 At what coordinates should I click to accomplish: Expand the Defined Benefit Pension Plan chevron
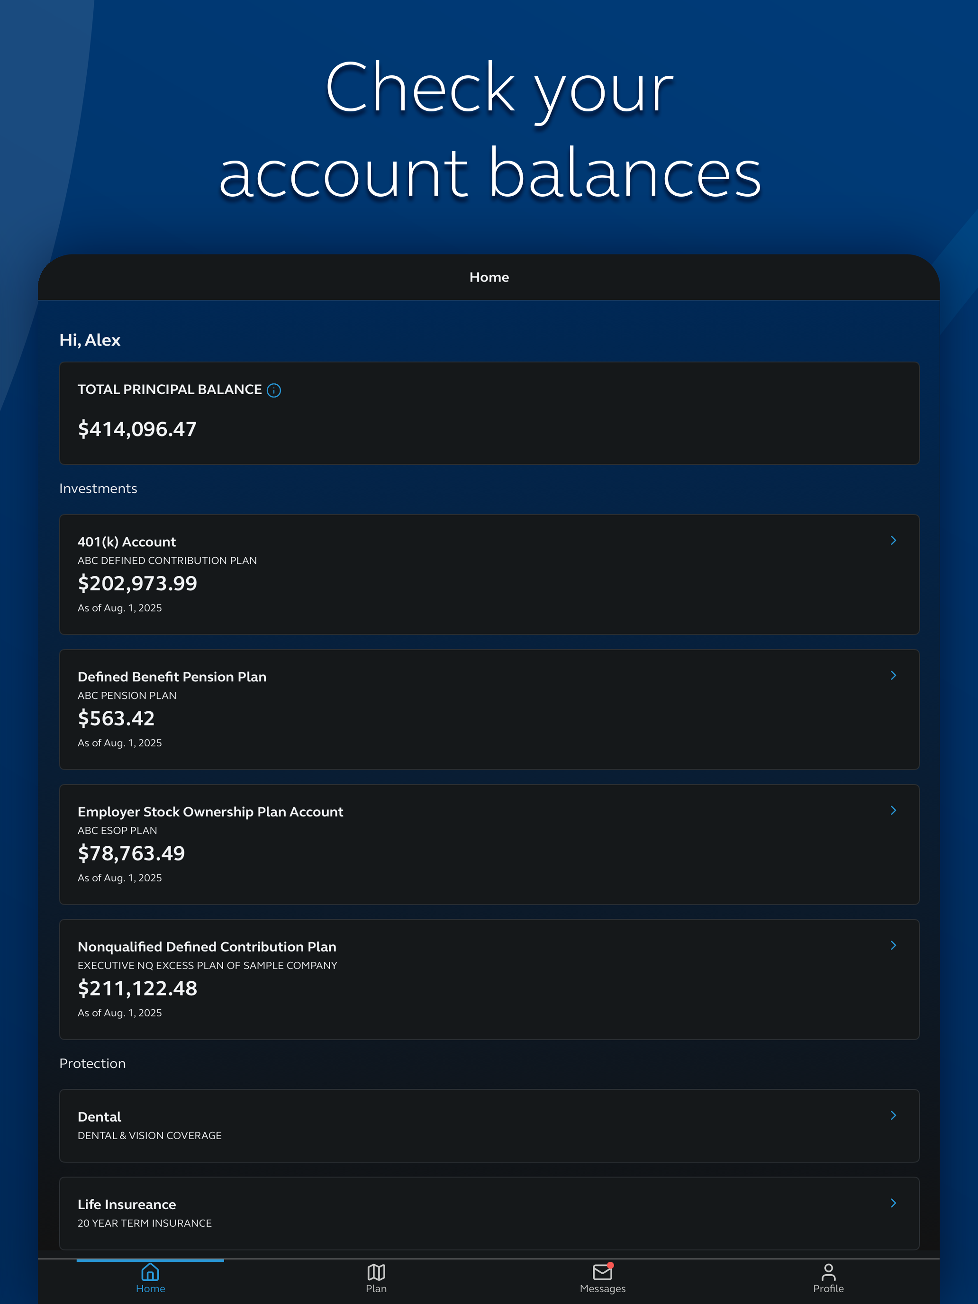pyautogui.click(x=893, y=676)
